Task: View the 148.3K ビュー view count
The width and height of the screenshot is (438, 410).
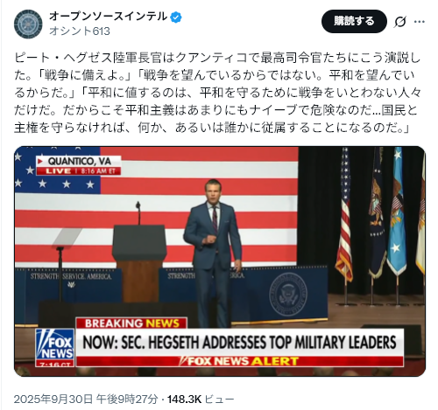Action: [201, 399]
